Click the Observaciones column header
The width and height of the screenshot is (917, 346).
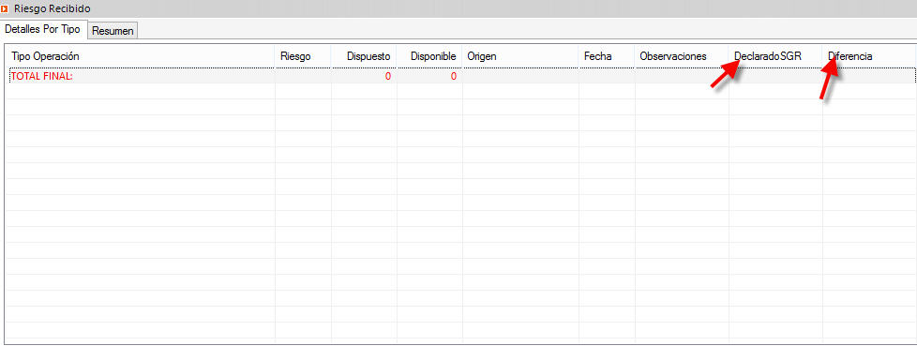click(x=682, y=56)
